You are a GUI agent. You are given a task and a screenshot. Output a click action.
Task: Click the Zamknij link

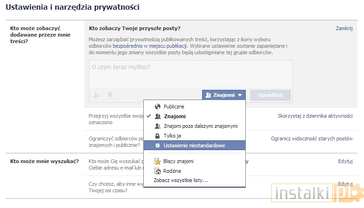point(344,28)
